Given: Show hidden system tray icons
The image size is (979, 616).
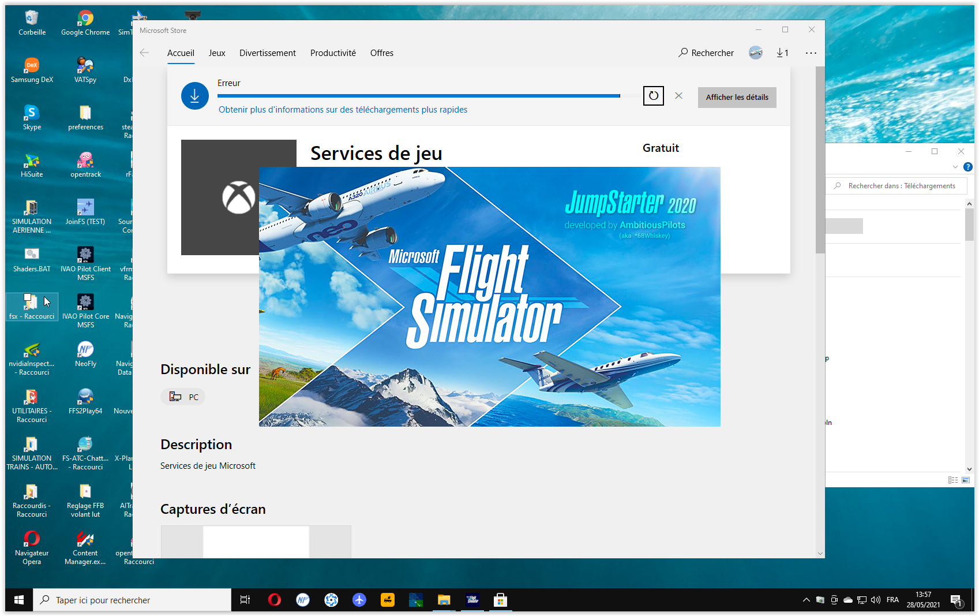Looking at the screenshot, I should pyautogui.click(x=806, y=600).
